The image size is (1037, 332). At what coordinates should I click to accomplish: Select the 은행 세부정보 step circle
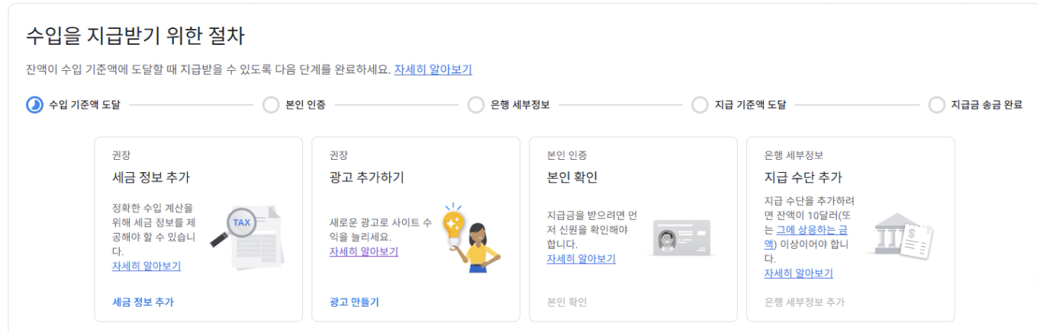[475, 104]
